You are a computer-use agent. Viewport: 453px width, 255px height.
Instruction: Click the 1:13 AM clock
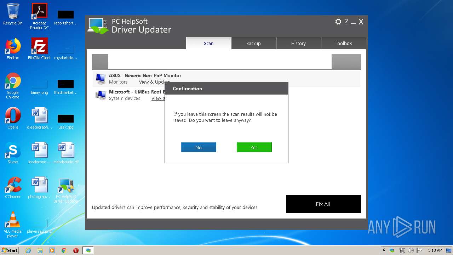[x=435, y=250]
